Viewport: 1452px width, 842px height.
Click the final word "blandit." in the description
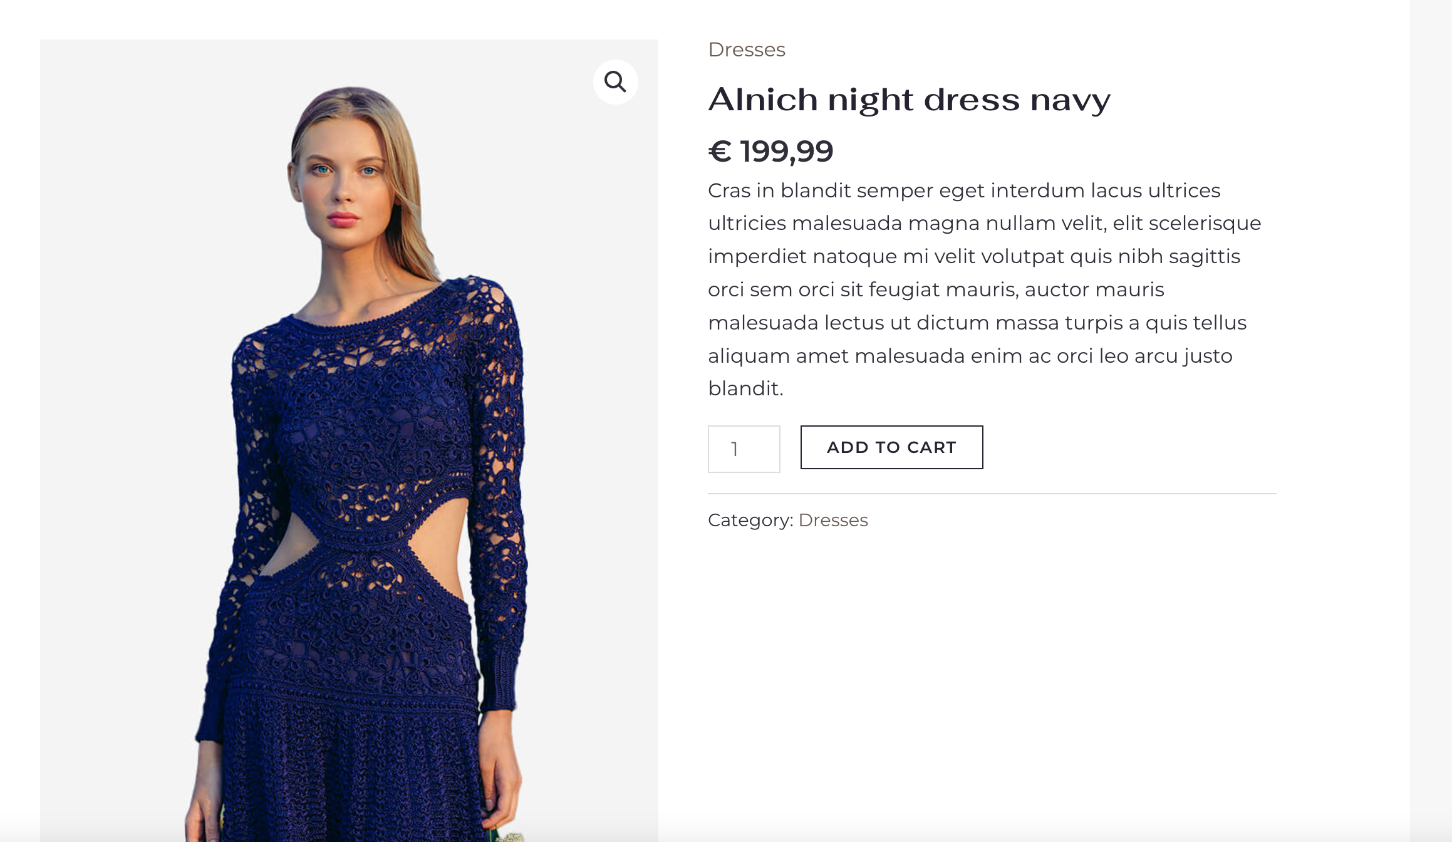click(x=745, y=388)
